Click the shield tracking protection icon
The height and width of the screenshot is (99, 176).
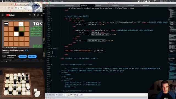[x=16, y=8]
